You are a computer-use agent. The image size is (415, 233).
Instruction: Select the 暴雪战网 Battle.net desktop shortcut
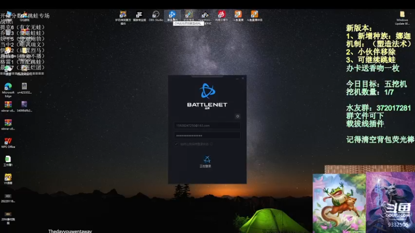pyautogui.click(x=172, y=16)
